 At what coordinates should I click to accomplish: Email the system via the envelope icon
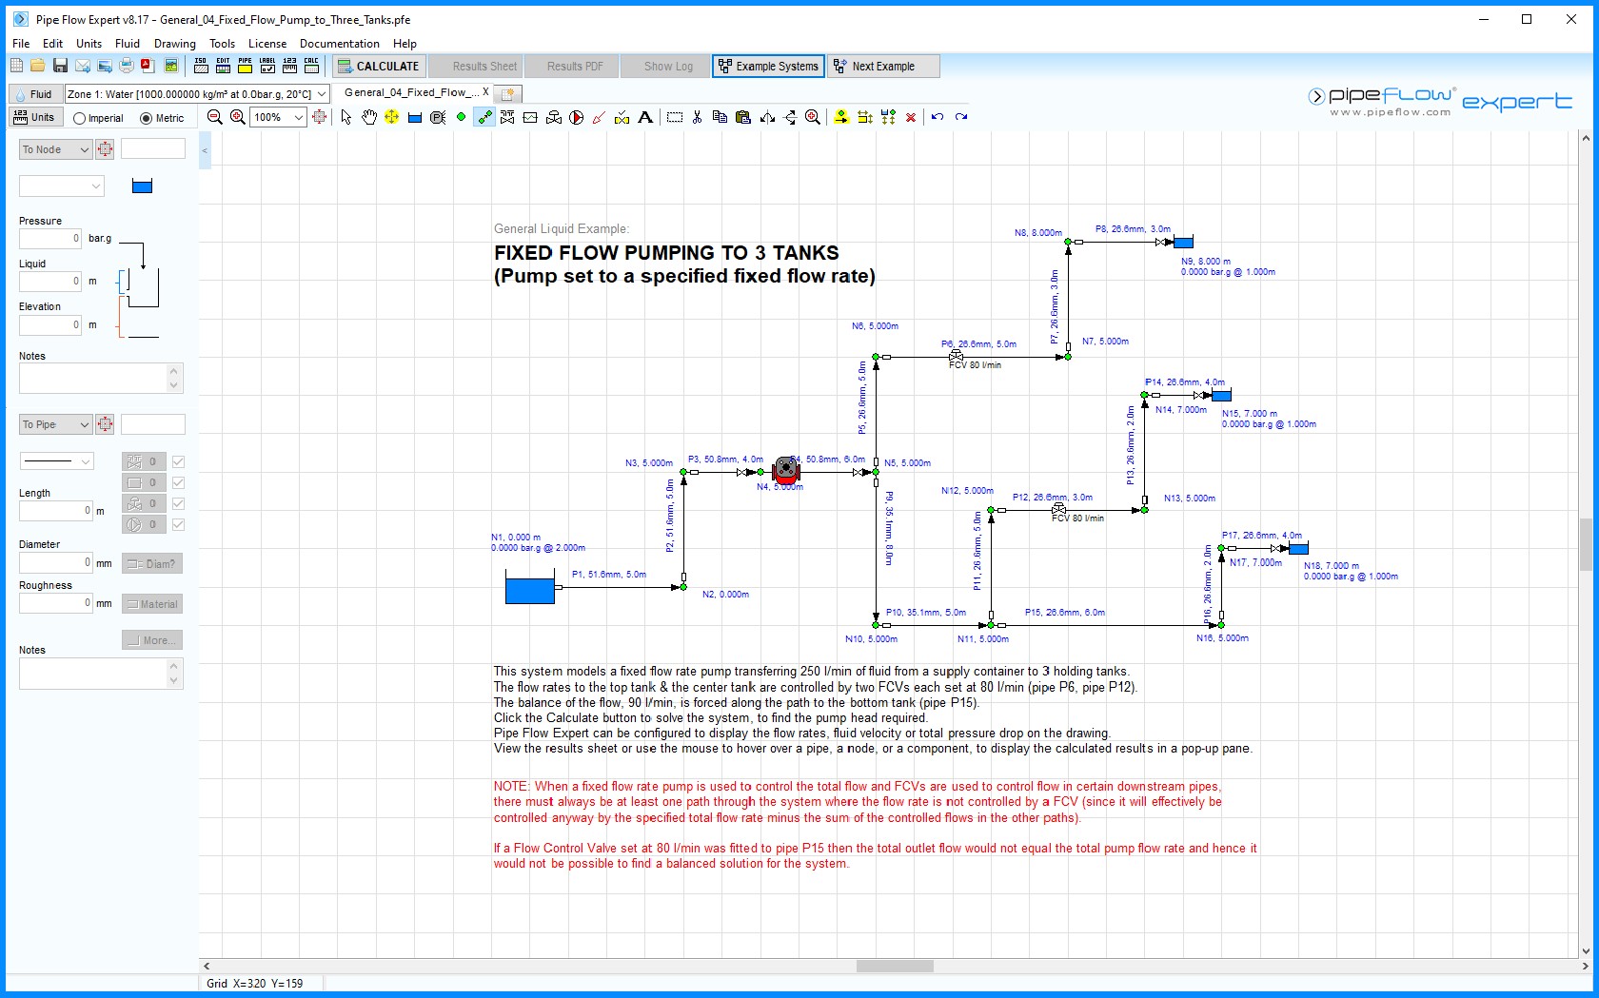(83, 66)
